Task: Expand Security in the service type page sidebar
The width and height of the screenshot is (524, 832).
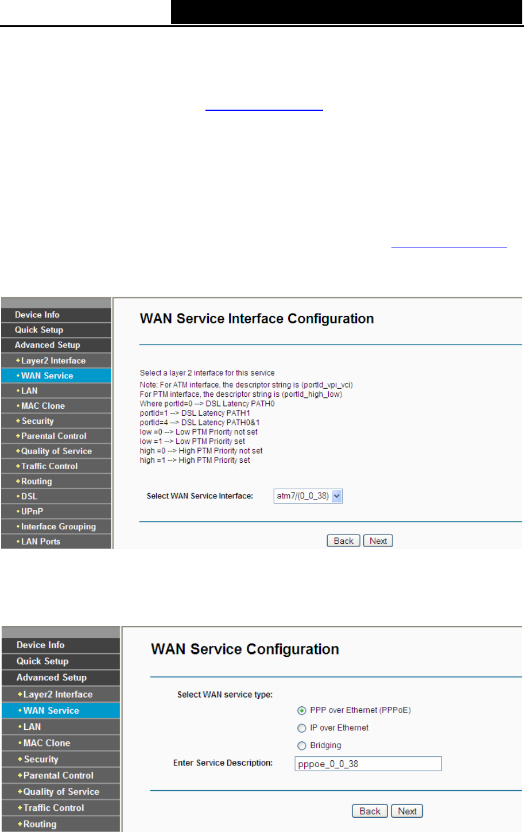Action: pyautogui.click(x=61, y=759)
